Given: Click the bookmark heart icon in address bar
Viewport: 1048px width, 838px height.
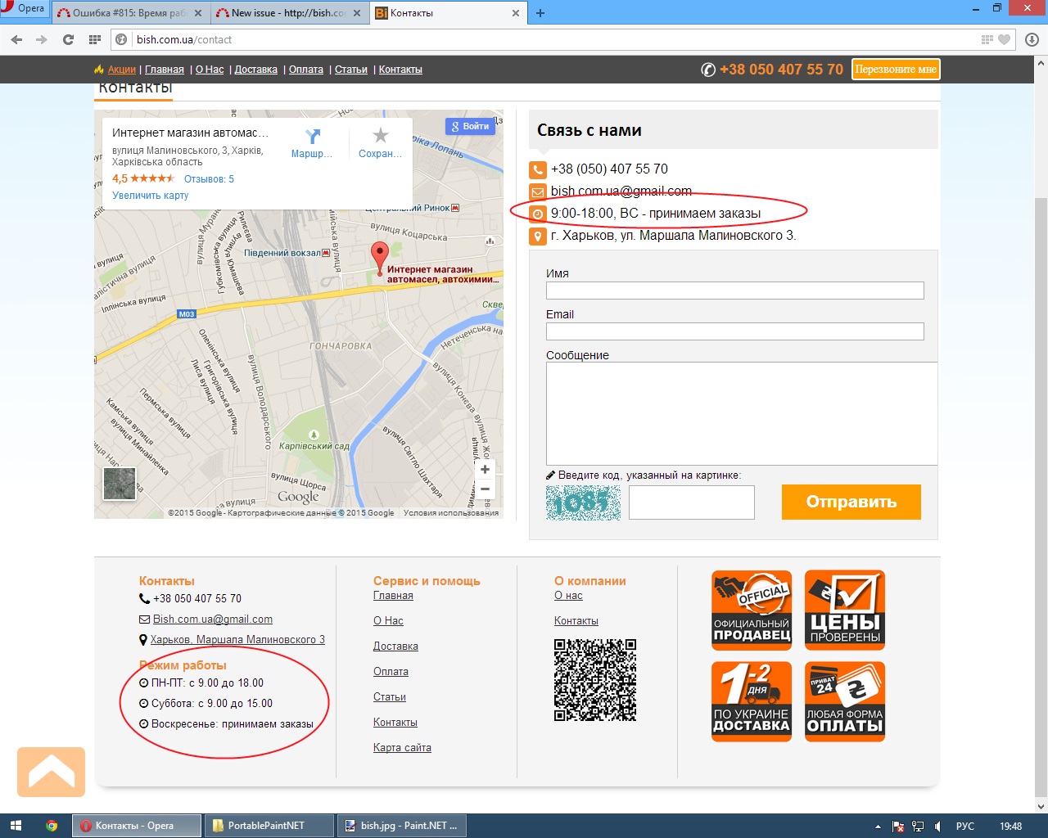Looking at the screenshot, I should pyautogui.click(x=1005, y=39).
